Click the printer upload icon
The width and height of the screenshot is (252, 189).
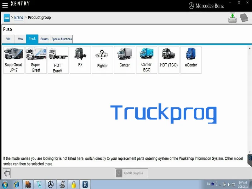coord(232,18)
